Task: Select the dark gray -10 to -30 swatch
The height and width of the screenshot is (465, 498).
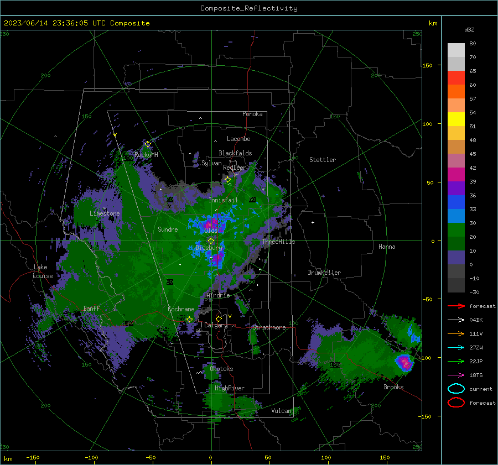Action: click(456, 285)
